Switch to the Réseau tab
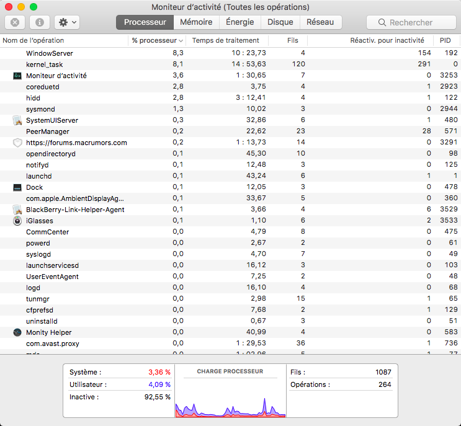 point(320,22)
